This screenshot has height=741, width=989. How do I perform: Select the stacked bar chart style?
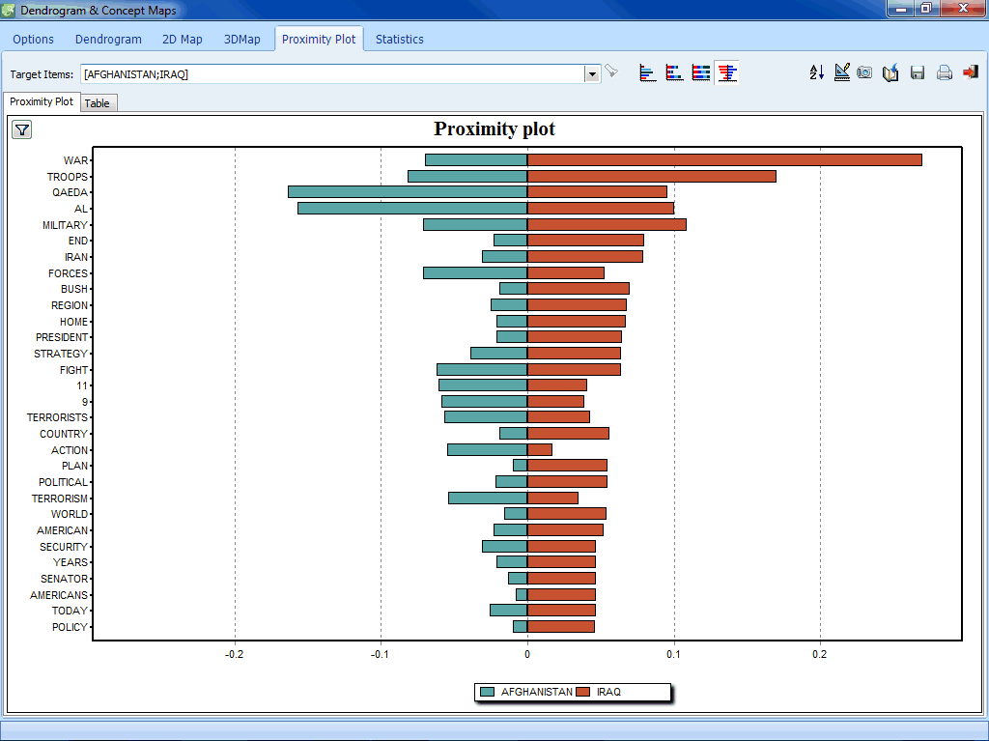tap(701, 72)
